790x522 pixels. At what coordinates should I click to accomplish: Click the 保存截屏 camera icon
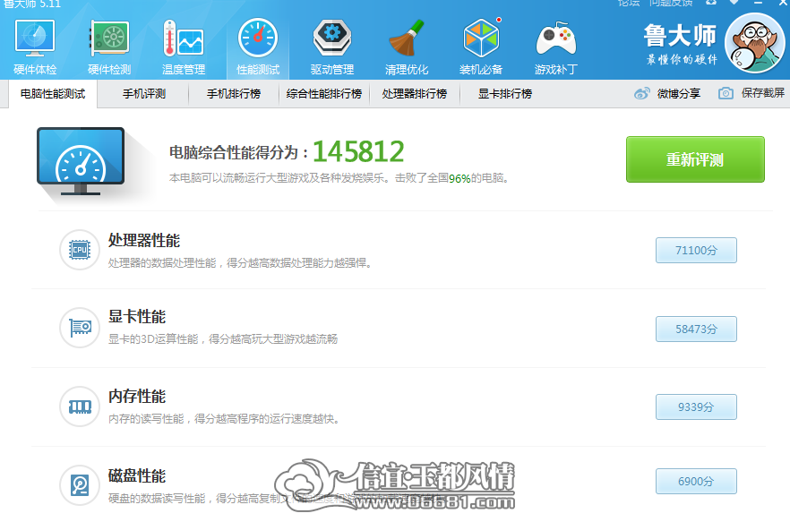click(x=726, y=93)
